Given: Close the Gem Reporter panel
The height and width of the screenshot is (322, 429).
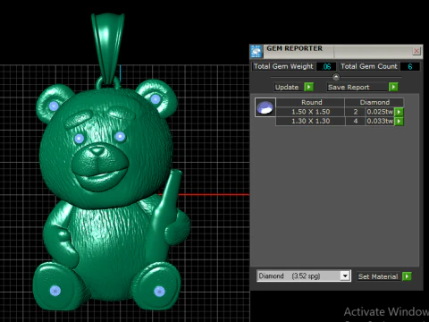Looking at the screenshot, I should (x=416, y=51).
